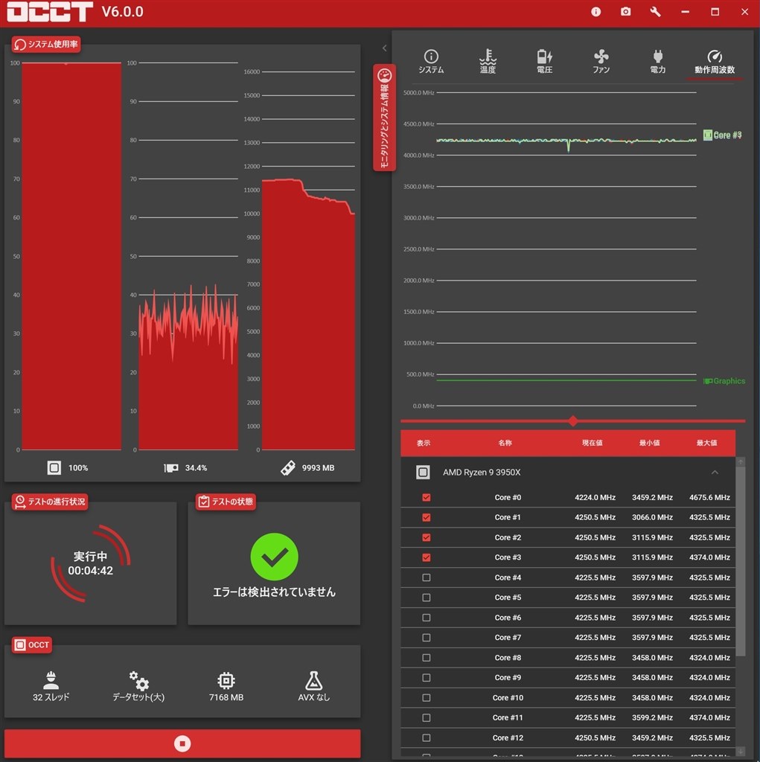Click the Graphics graph legend label
760x762 pixels.
pos(724,381)
